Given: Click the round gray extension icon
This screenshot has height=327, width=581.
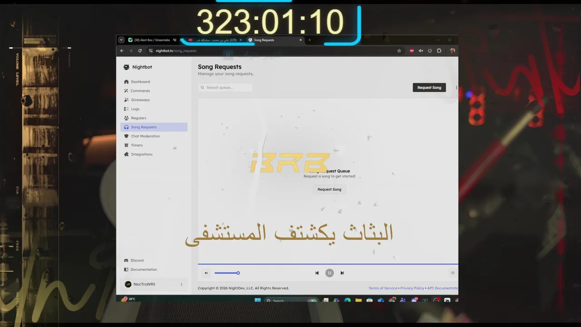Looking at the screenshot, I should (x=430, y=51).
